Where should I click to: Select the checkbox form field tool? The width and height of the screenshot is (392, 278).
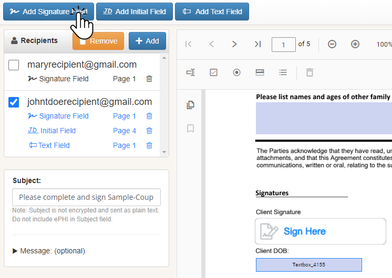click(213, 72)
